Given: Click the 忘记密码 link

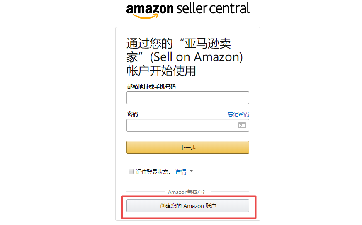Looking at the screenshot, I should point(238,114).
